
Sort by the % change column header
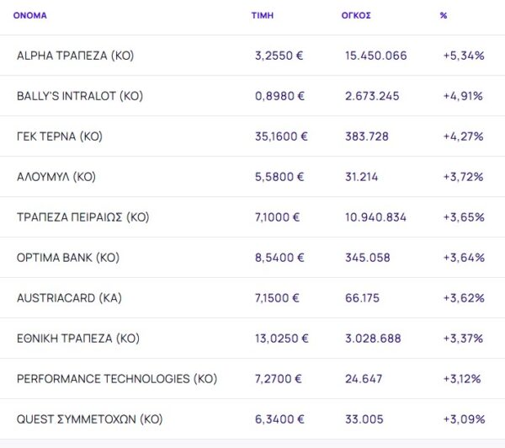click(x=444, y=15)
